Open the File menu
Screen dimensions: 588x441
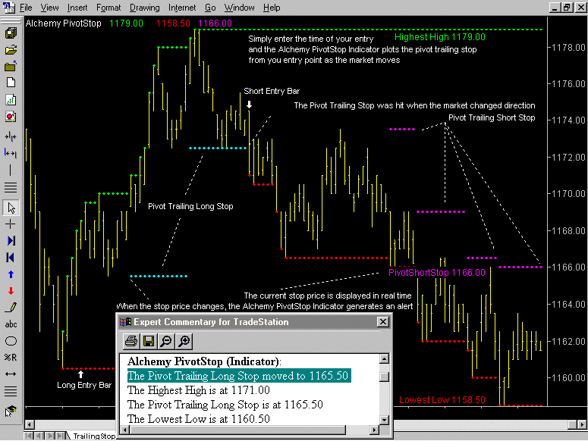click(26, 8)
